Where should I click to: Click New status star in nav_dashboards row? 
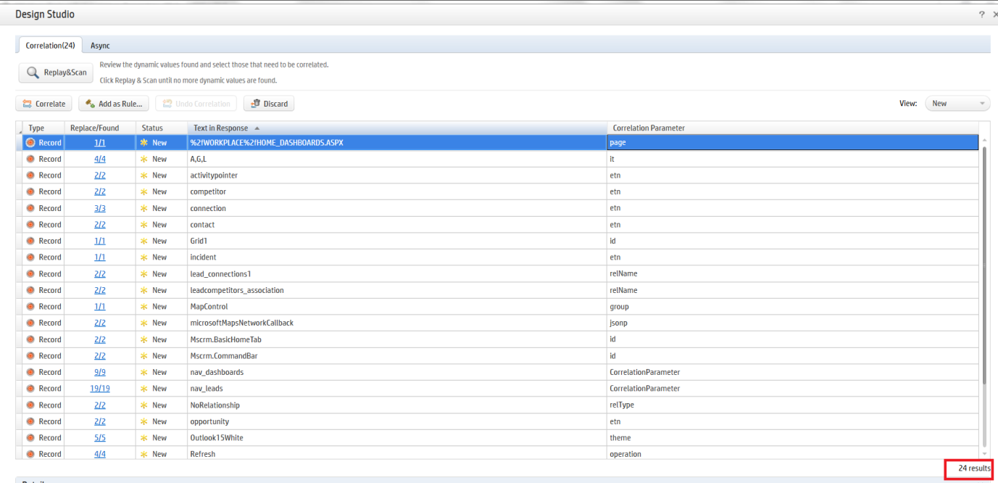pos(144,372)
